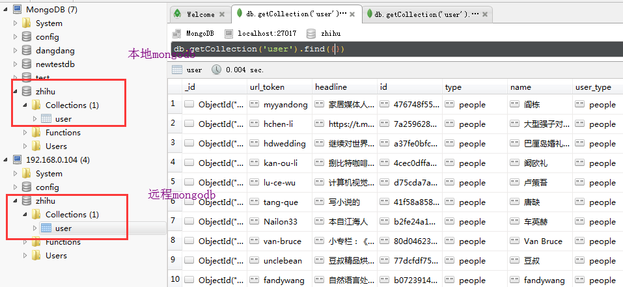623x287 pixels.
Task: Select the newtestdb database icon
Action: 27,64
